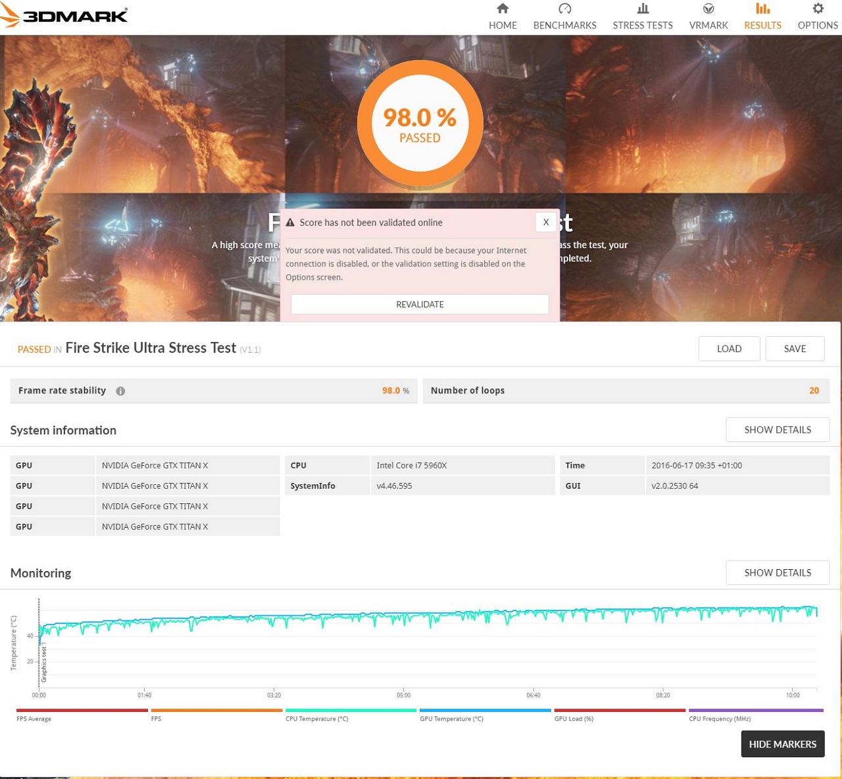Click the 05:00 time axis label
The image size is (842, 779).
click(x=403, y=695)
